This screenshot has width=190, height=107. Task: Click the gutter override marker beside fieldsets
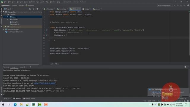click(x=47, y=35)
